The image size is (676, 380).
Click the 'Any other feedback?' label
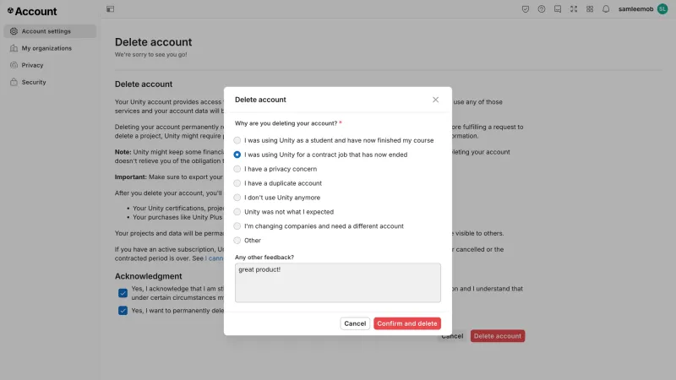[x=264, y=258]
